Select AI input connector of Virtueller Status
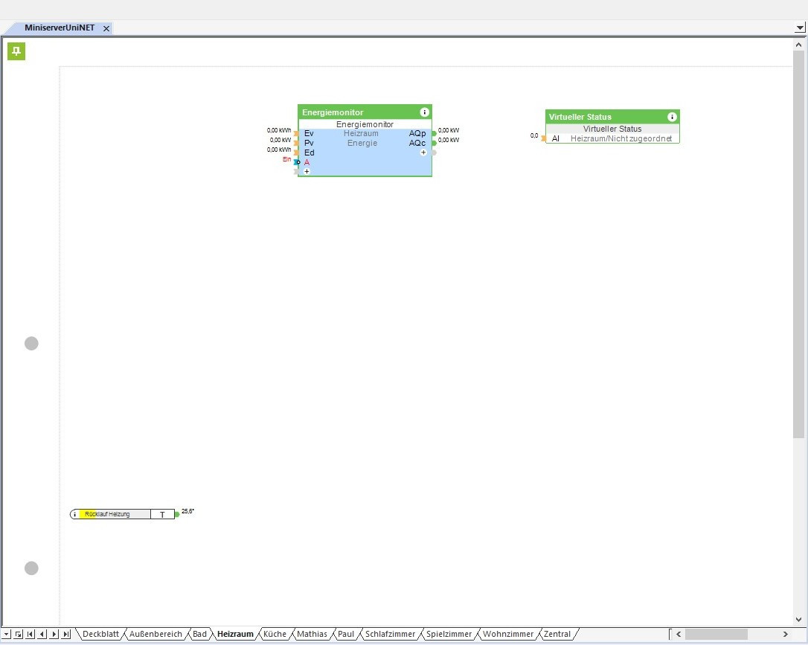Viewport: 808px width, 645px height. click(x=544, y=138)
